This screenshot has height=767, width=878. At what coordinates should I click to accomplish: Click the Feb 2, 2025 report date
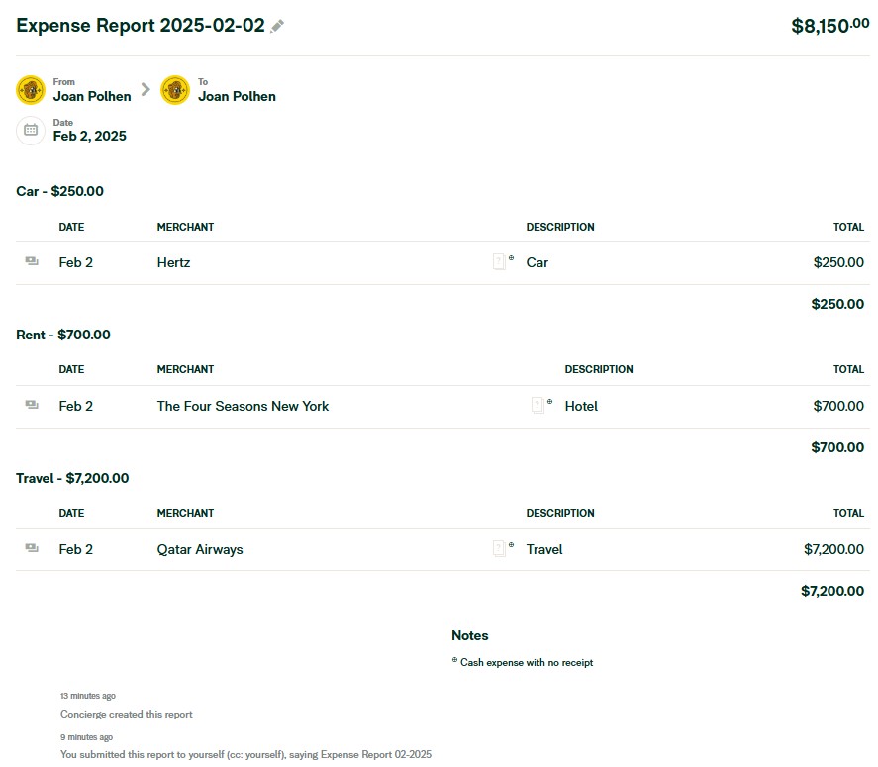[x=90, y=137]
